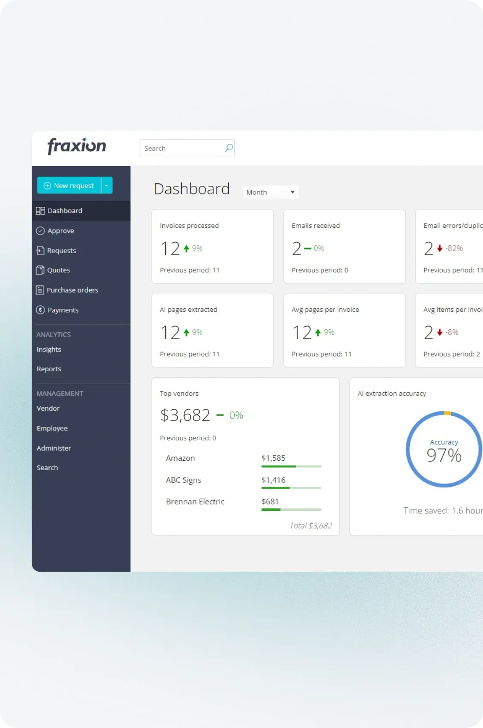Open Dashboard in the sidebar
The height and width of the screenshot is (728, 483).
point(81,211)
